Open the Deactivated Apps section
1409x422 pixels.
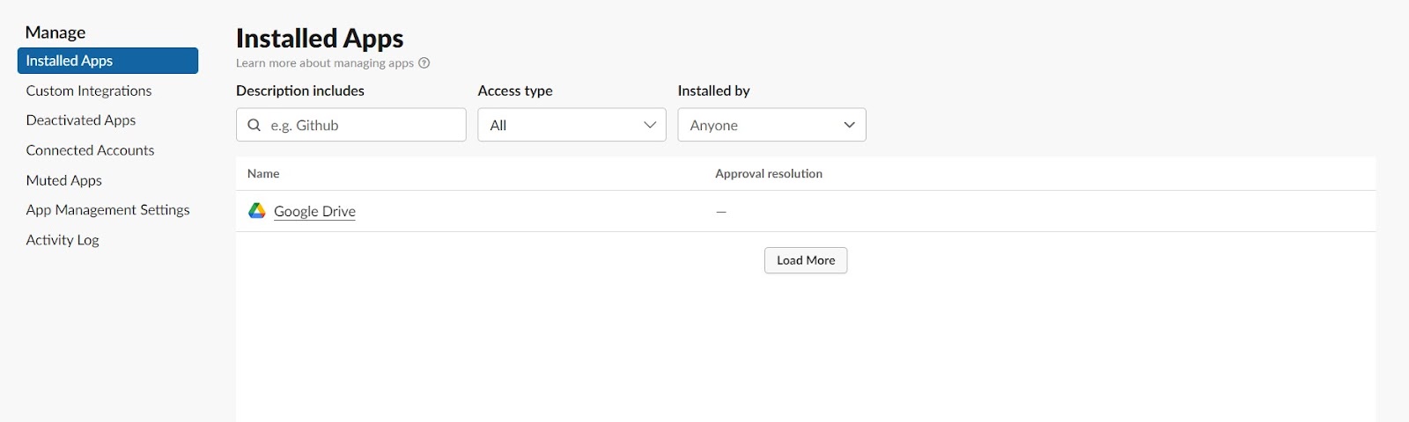[81, 120]
